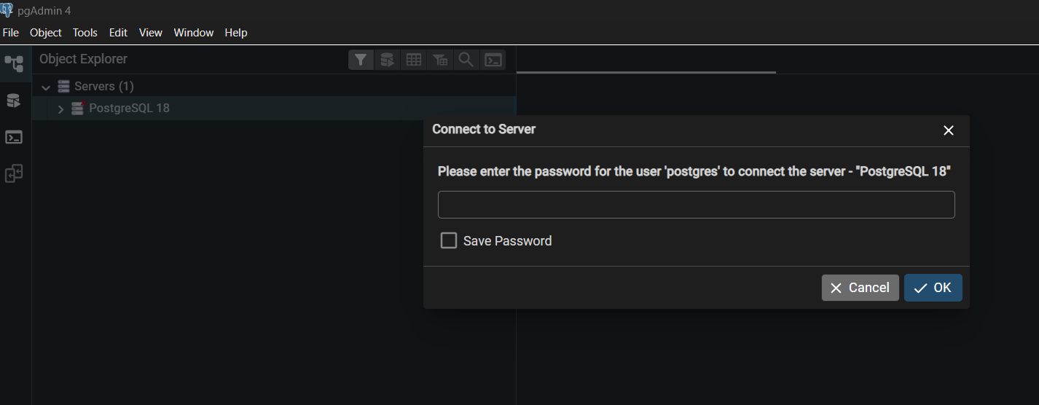
Task: Open the File menu
Action: pyautogui.click(x=10, y=33)
